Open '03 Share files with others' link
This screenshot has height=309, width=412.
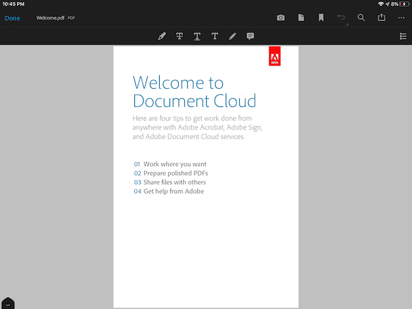(x=169, y=182)
